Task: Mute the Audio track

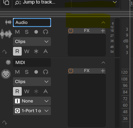Action: pos(17,32)
